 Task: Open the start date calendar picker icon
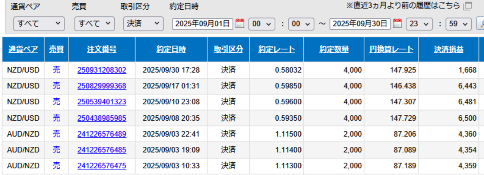[x=240, y=24]
